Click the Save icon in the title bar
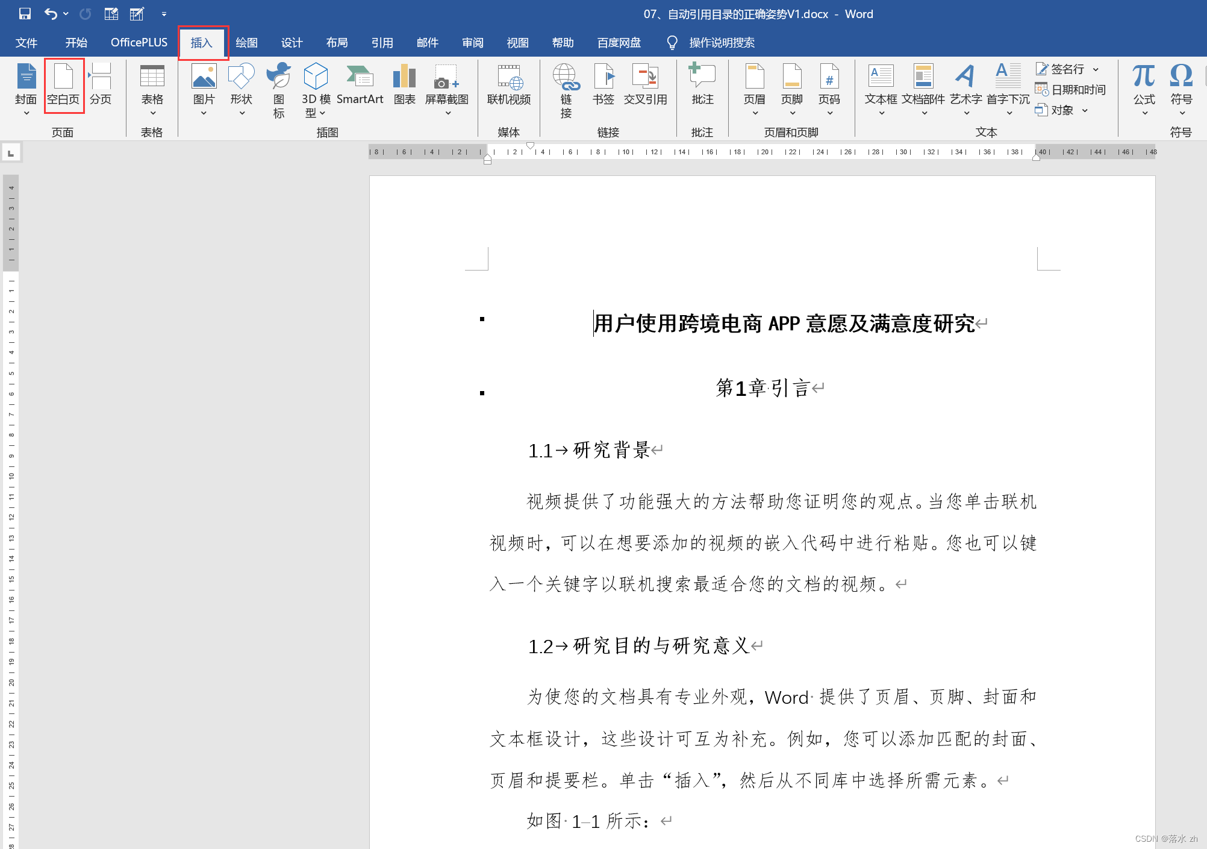 pyautogui.click(x=25, y=13)
